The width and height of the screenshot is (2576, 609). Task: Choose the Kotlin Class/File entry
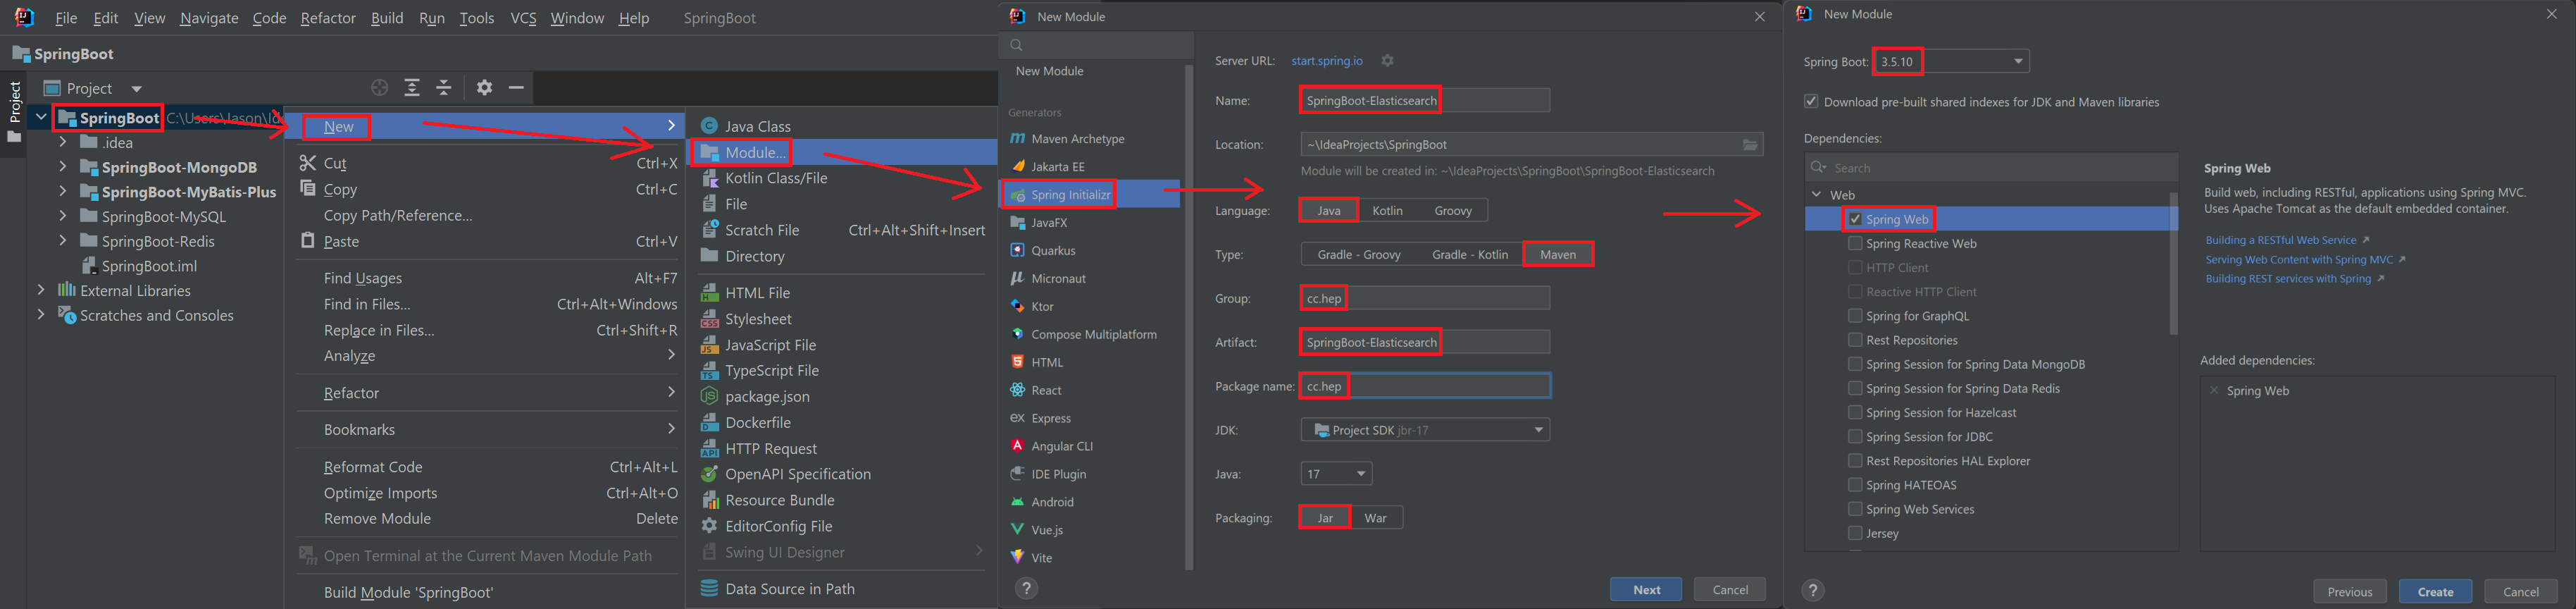776,178
